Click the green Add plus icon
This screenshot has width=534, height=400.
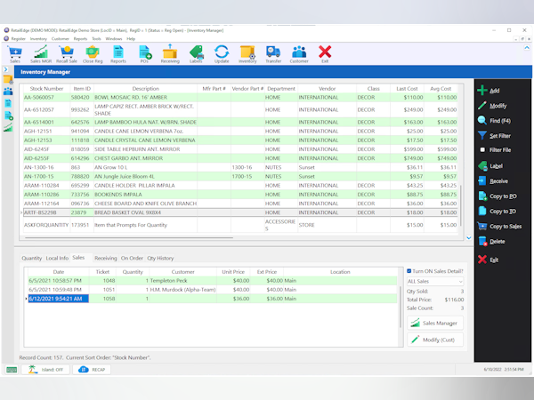pos(481,91)
